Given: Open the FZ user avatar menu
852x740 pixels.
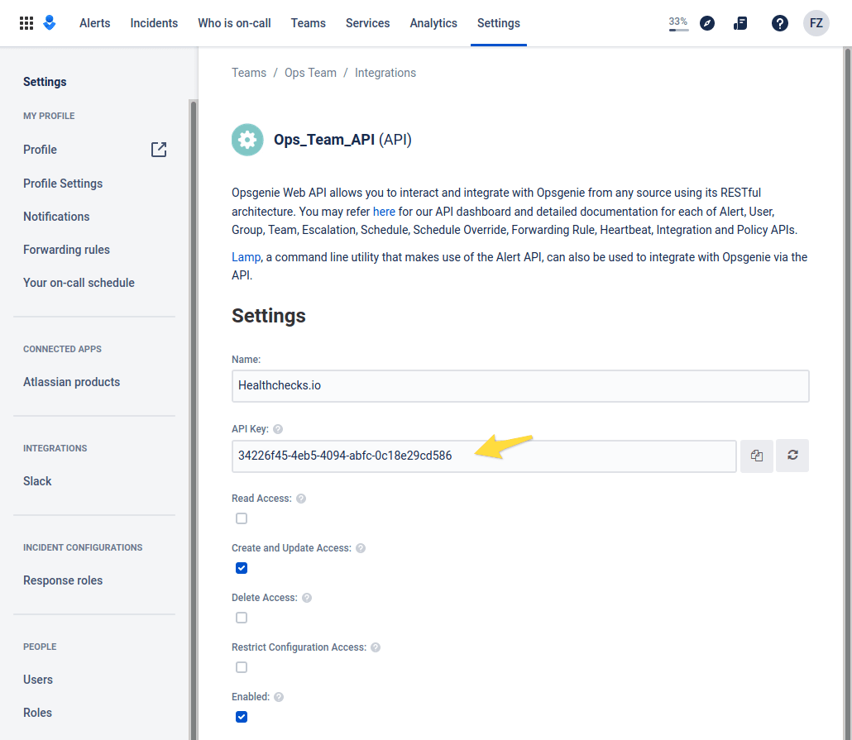Looking at the screenshot, I should (x=816, y=23).
